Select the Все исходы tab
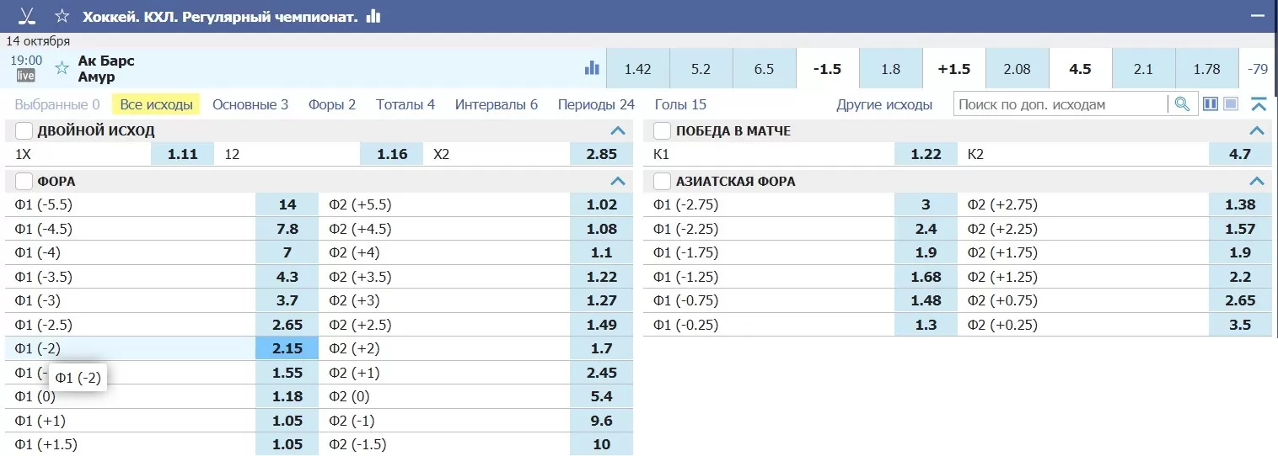 pyautogui.click(x=156, y=104)
